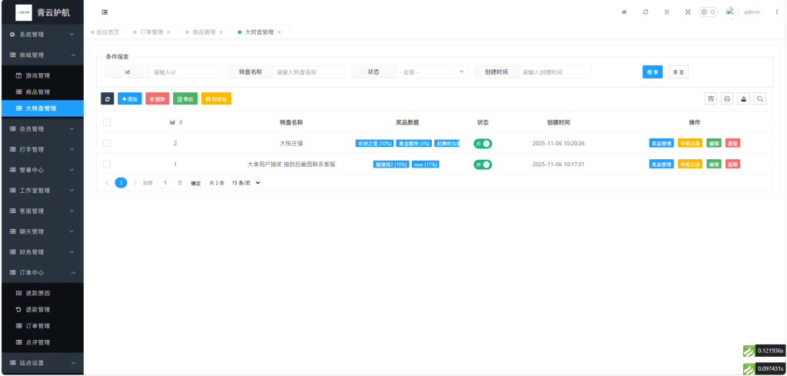Expand the 系统管理 menu
Viewport: 787px width, 376px height.
42,35
